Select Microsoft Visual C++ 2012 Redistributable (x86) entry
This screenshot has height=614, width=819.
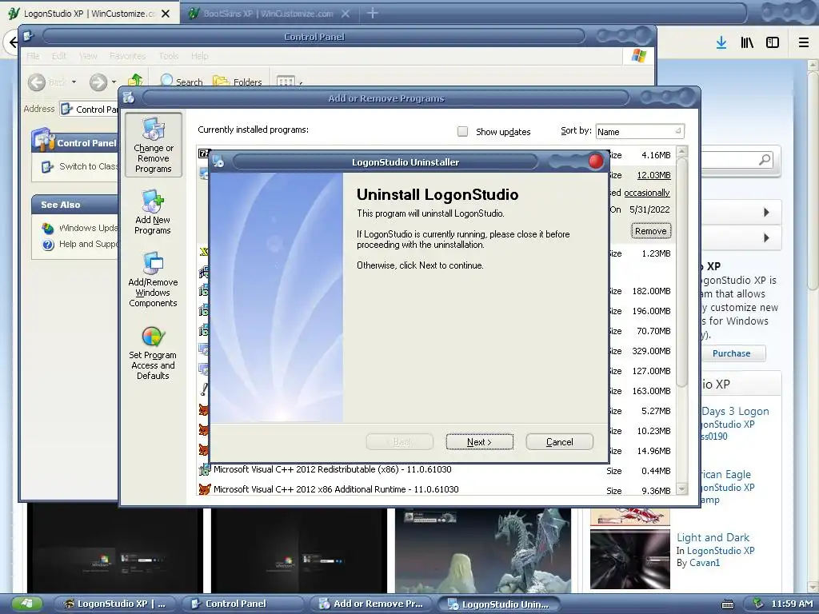[332, 469]
